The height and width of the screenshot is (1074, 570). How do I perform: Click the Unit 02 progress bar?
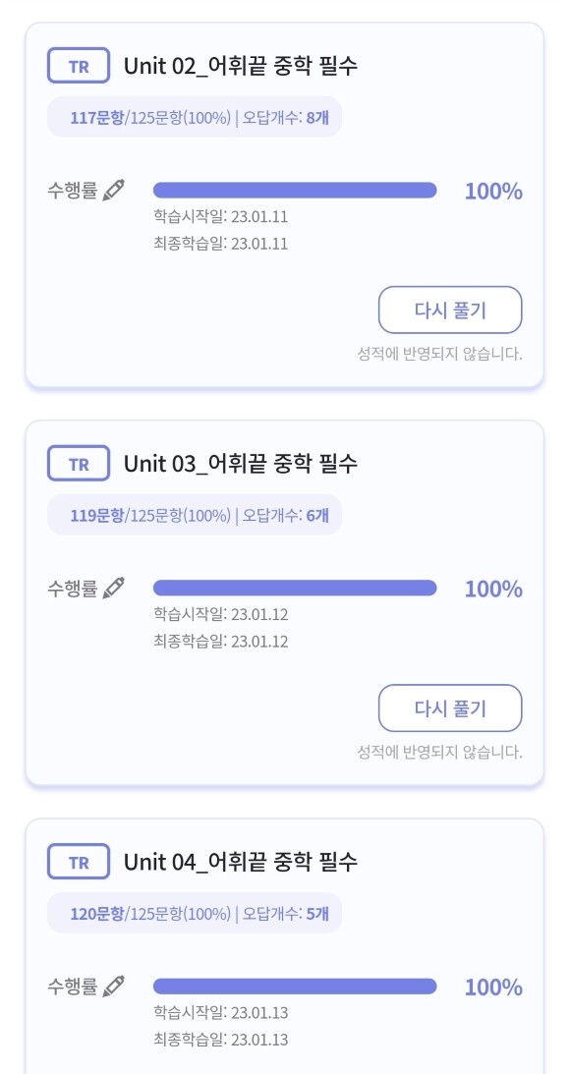295,191
